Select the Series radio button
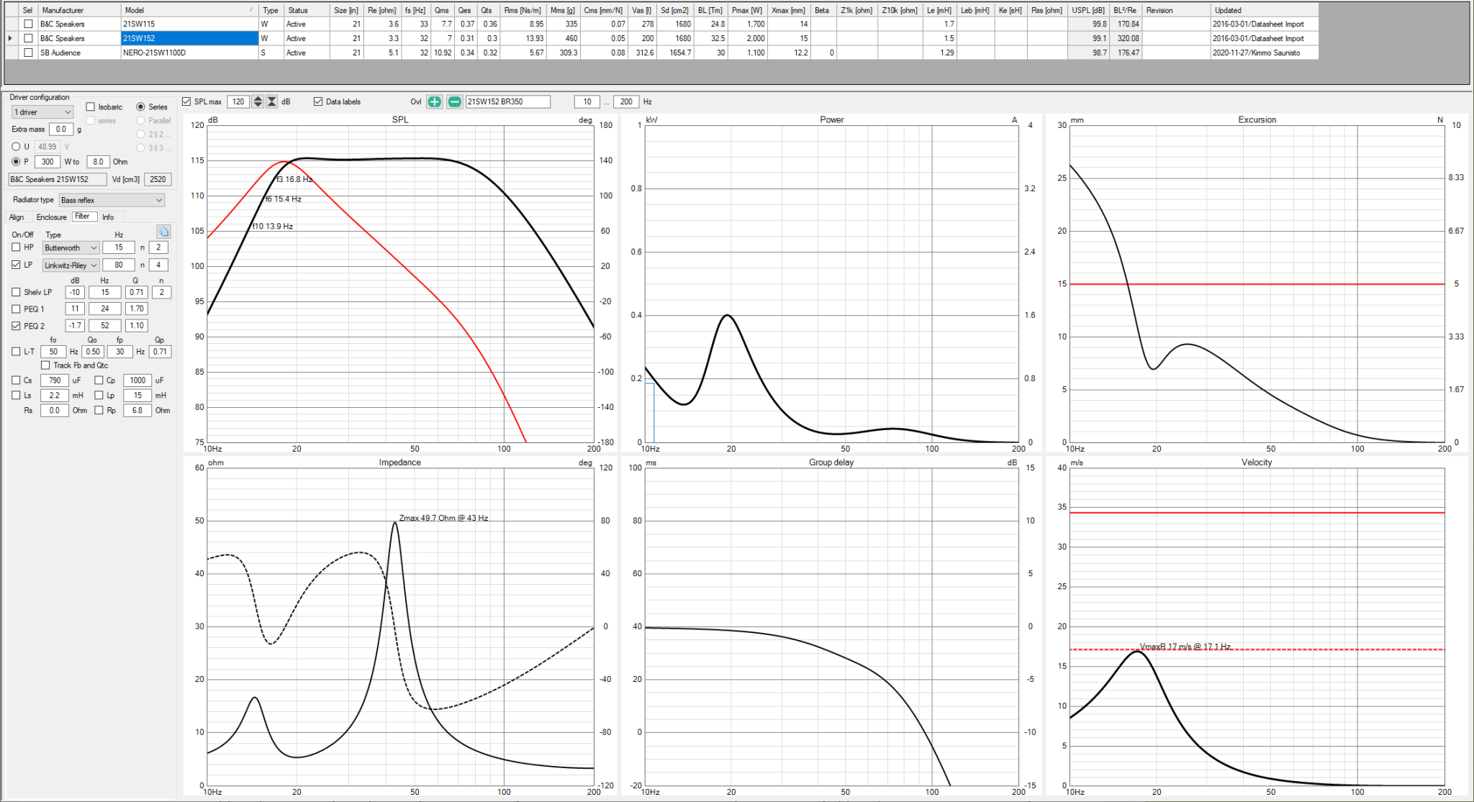This screenshot has height=802, width=1474. pos(140,106)
